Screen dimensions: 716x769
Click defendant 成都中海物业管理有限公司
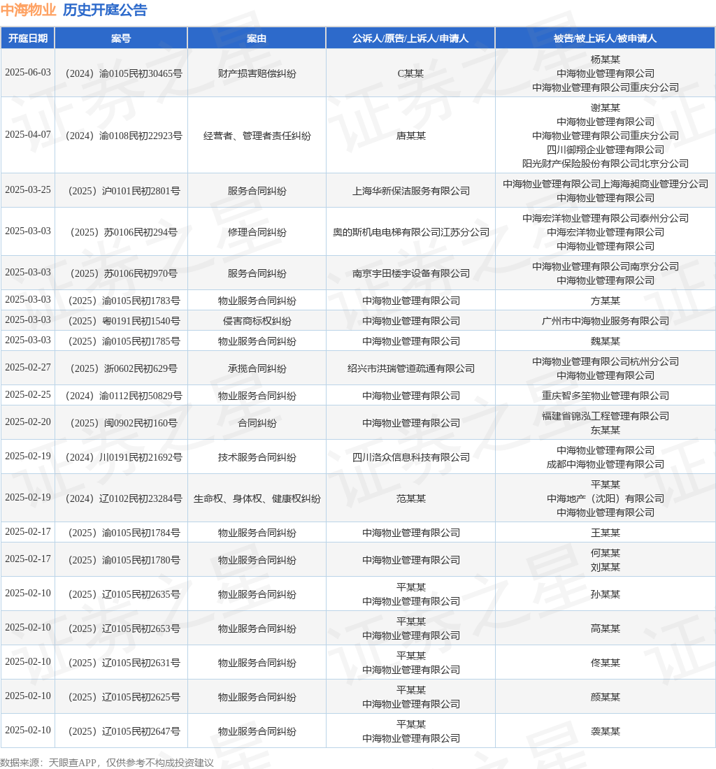[605, 464]
